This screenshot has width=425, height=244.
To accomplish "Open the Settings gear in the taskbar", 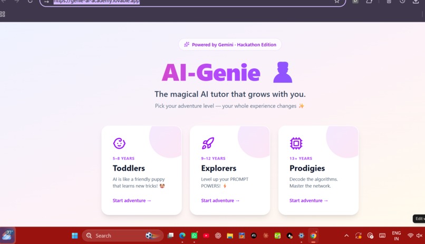I will click(302, 236).
